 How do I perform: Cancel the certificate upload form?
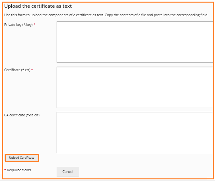68,172
